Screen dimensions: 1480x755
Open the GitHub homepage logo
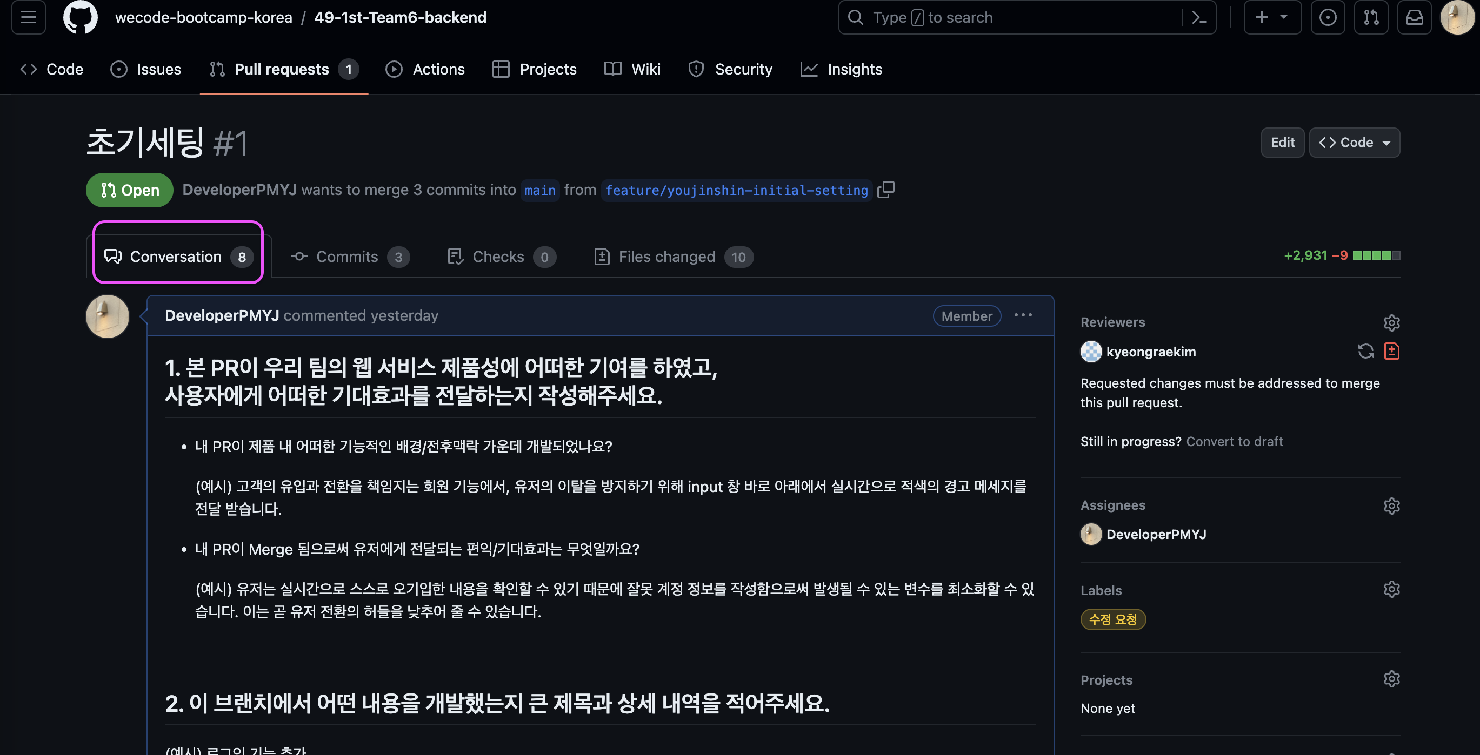(81, 17)
